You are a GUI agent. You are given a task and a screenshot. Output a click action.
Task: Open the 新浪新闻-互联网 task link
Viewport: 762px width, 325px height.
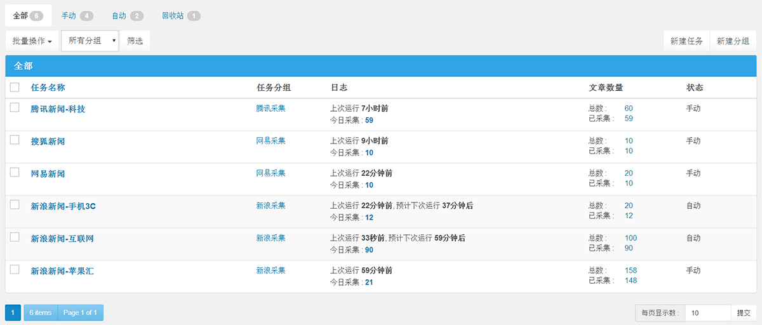(x=62, y=239)
